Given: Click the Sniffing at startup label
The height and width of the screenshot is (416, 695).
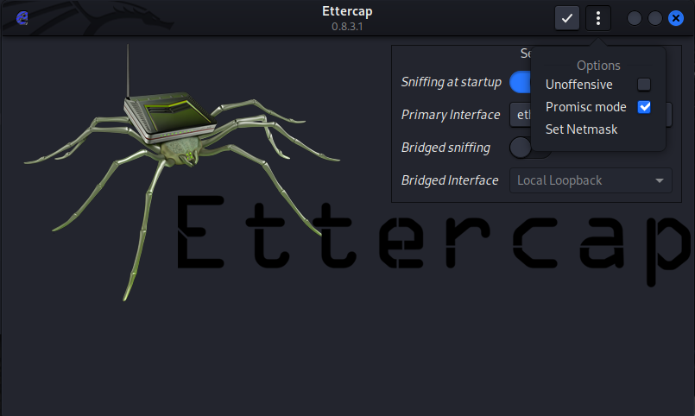Looking at the screenshot, I should pos(451,82).
